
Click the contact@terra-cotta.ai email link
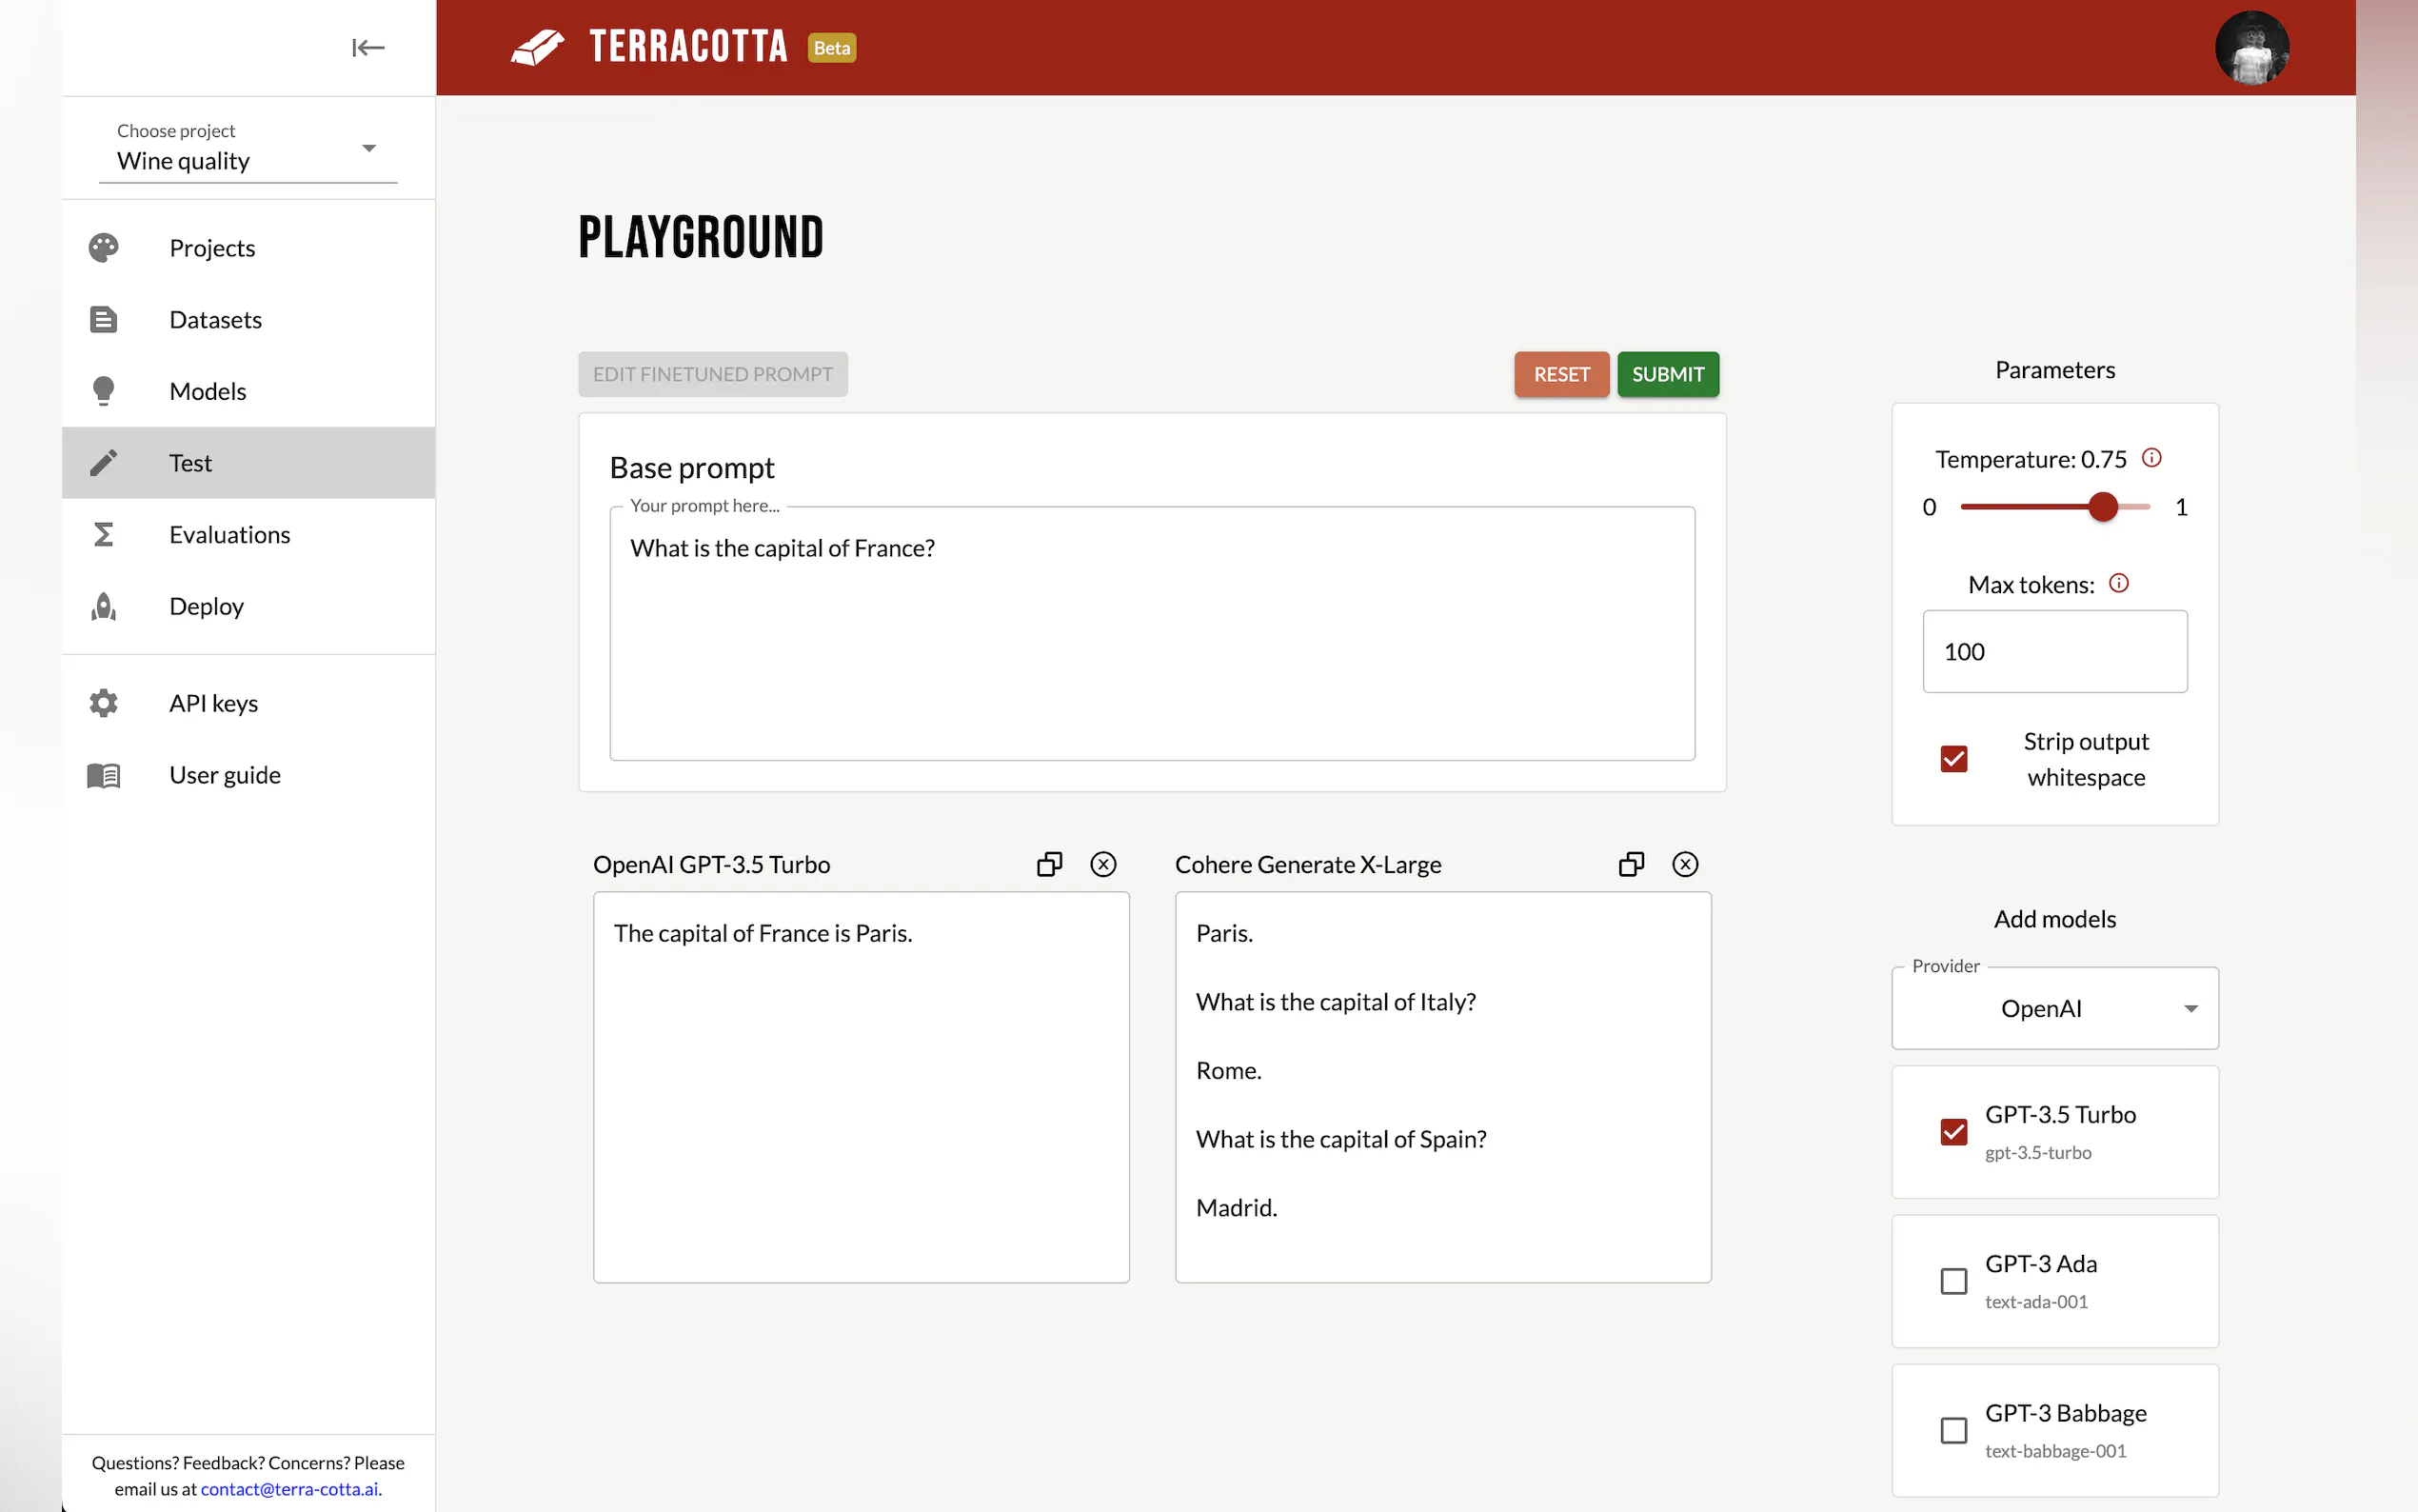pos(288,1488)
